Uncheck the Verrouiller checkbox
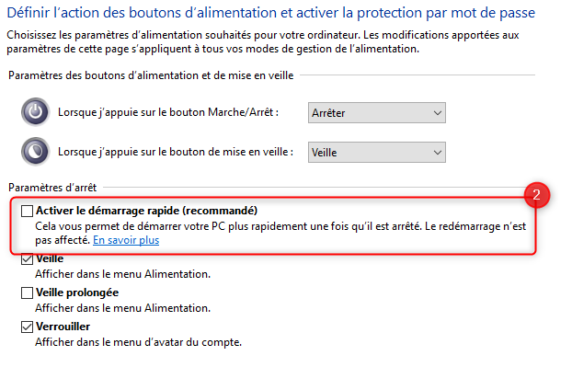572x367 pixels. 27,327
